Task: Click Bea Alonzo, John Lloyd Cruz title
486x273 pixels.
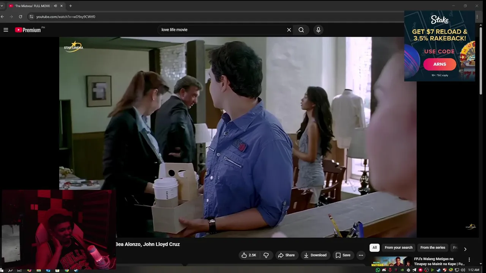Action: 148,244
